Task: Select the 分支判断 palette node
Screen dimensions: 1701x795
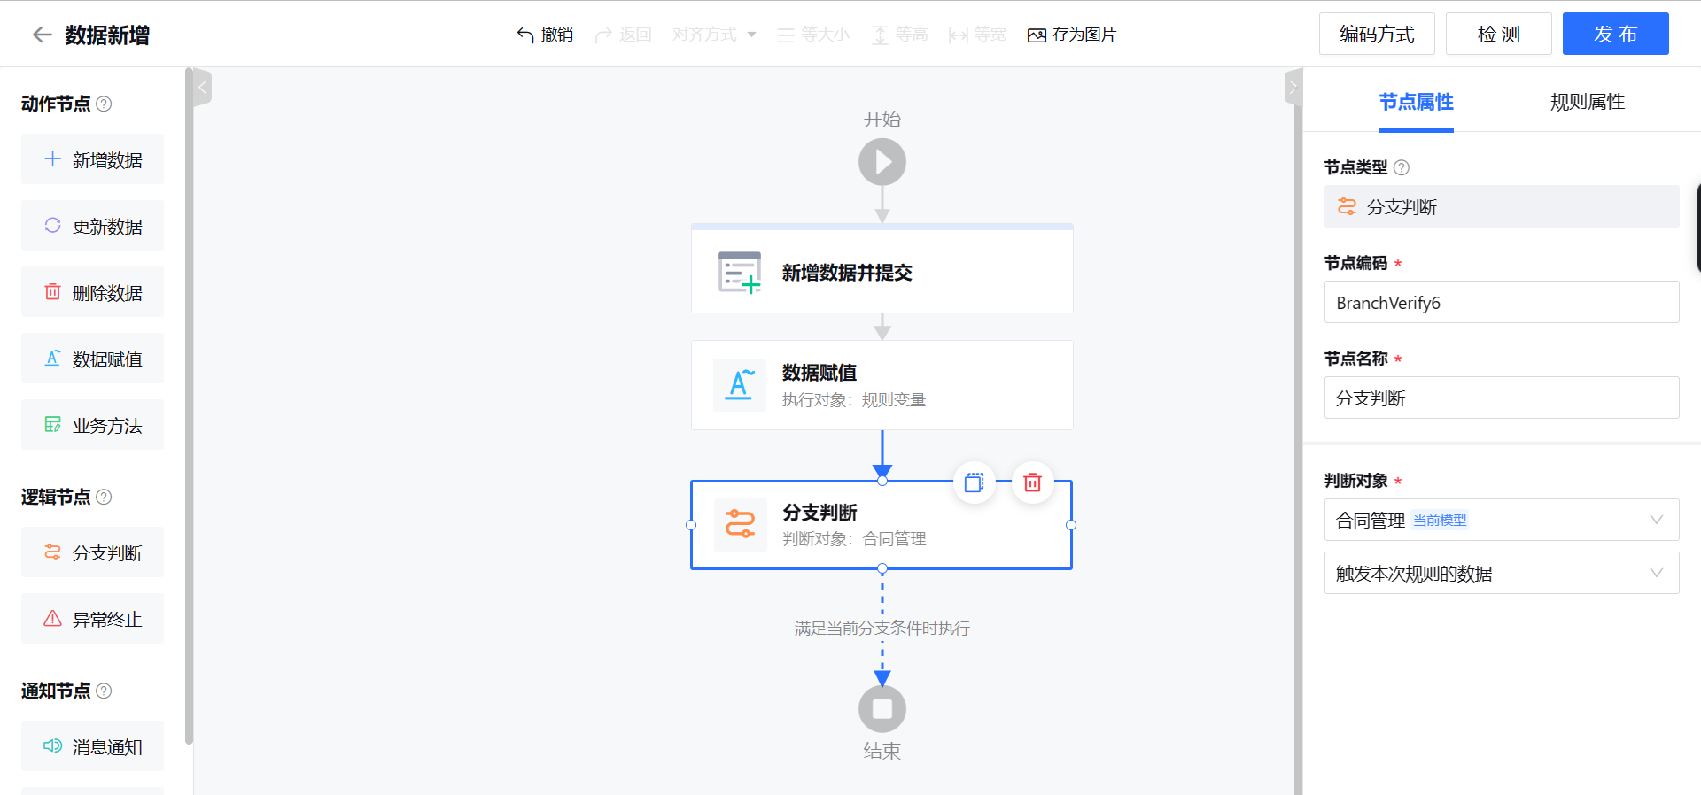Action: (92, 552)
